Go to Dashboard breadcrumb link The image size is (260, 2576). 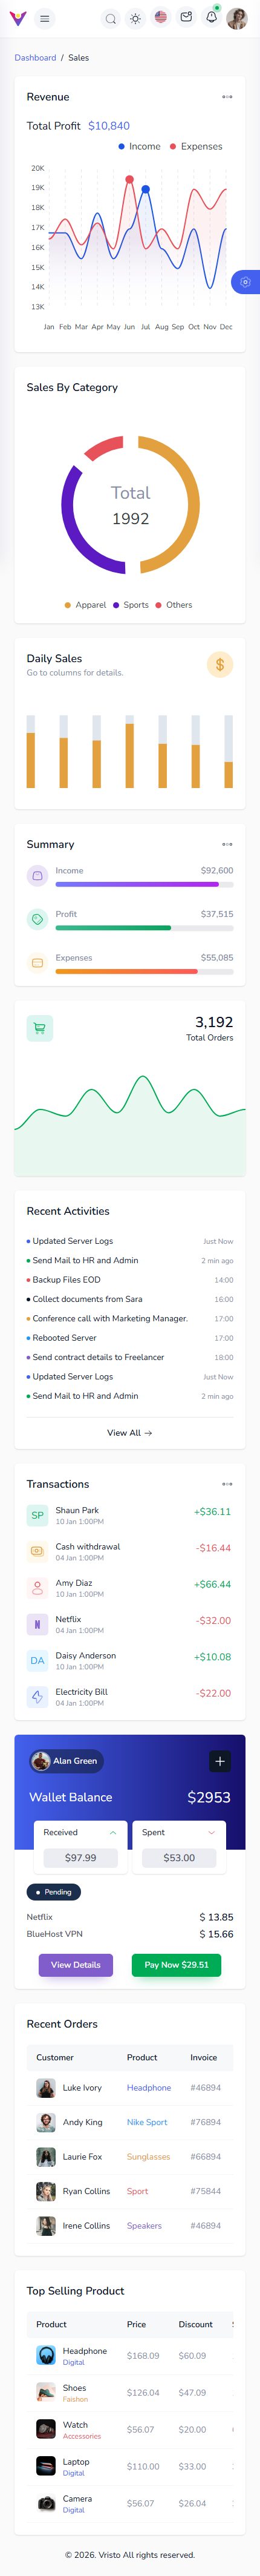click(35, 58)
